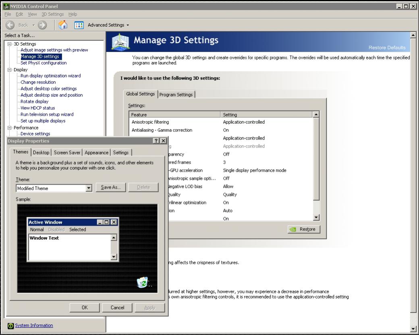Select Rotate display task

(x=35, y=102)
